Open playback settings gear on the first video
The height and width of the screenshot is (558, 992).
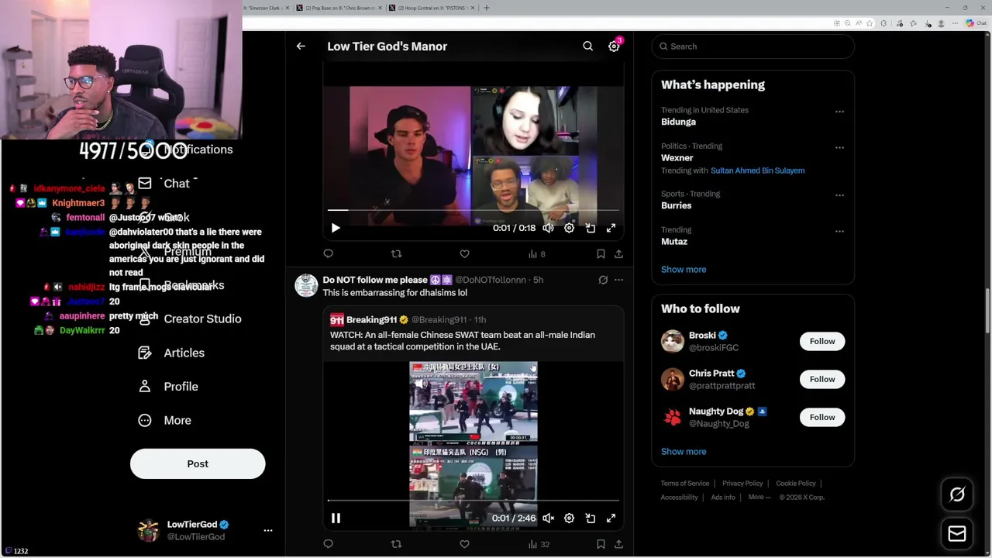click(569, 228)
